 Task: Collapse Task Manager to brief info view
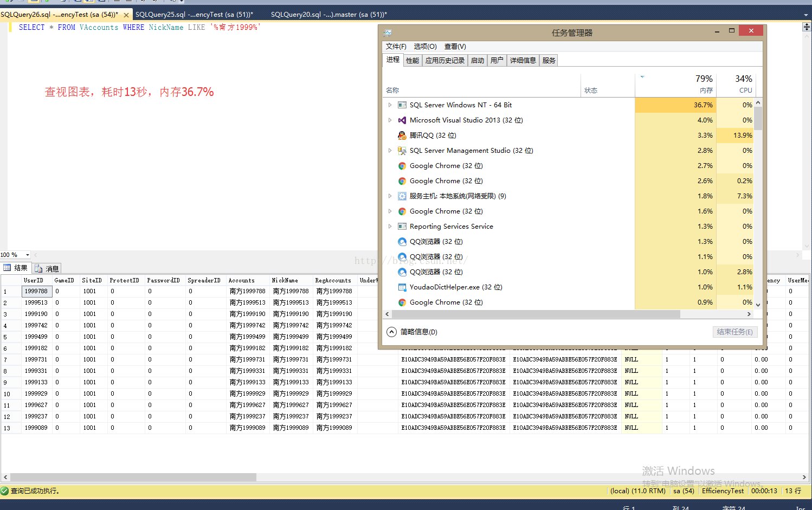(411, 332)
